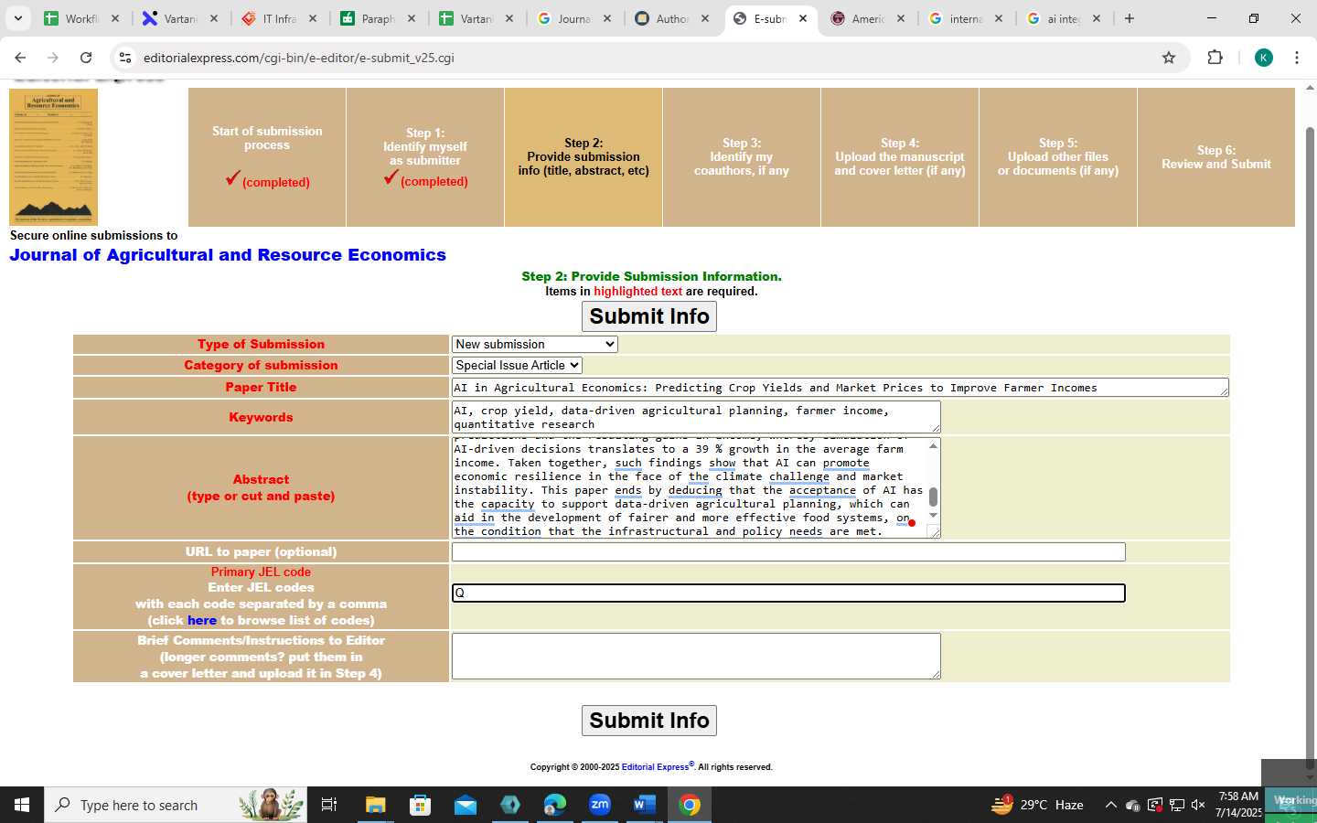The width and height of the screenshot is (1317, 823).
Task: Open the Windows Start menu
Action: click(22, 805)
